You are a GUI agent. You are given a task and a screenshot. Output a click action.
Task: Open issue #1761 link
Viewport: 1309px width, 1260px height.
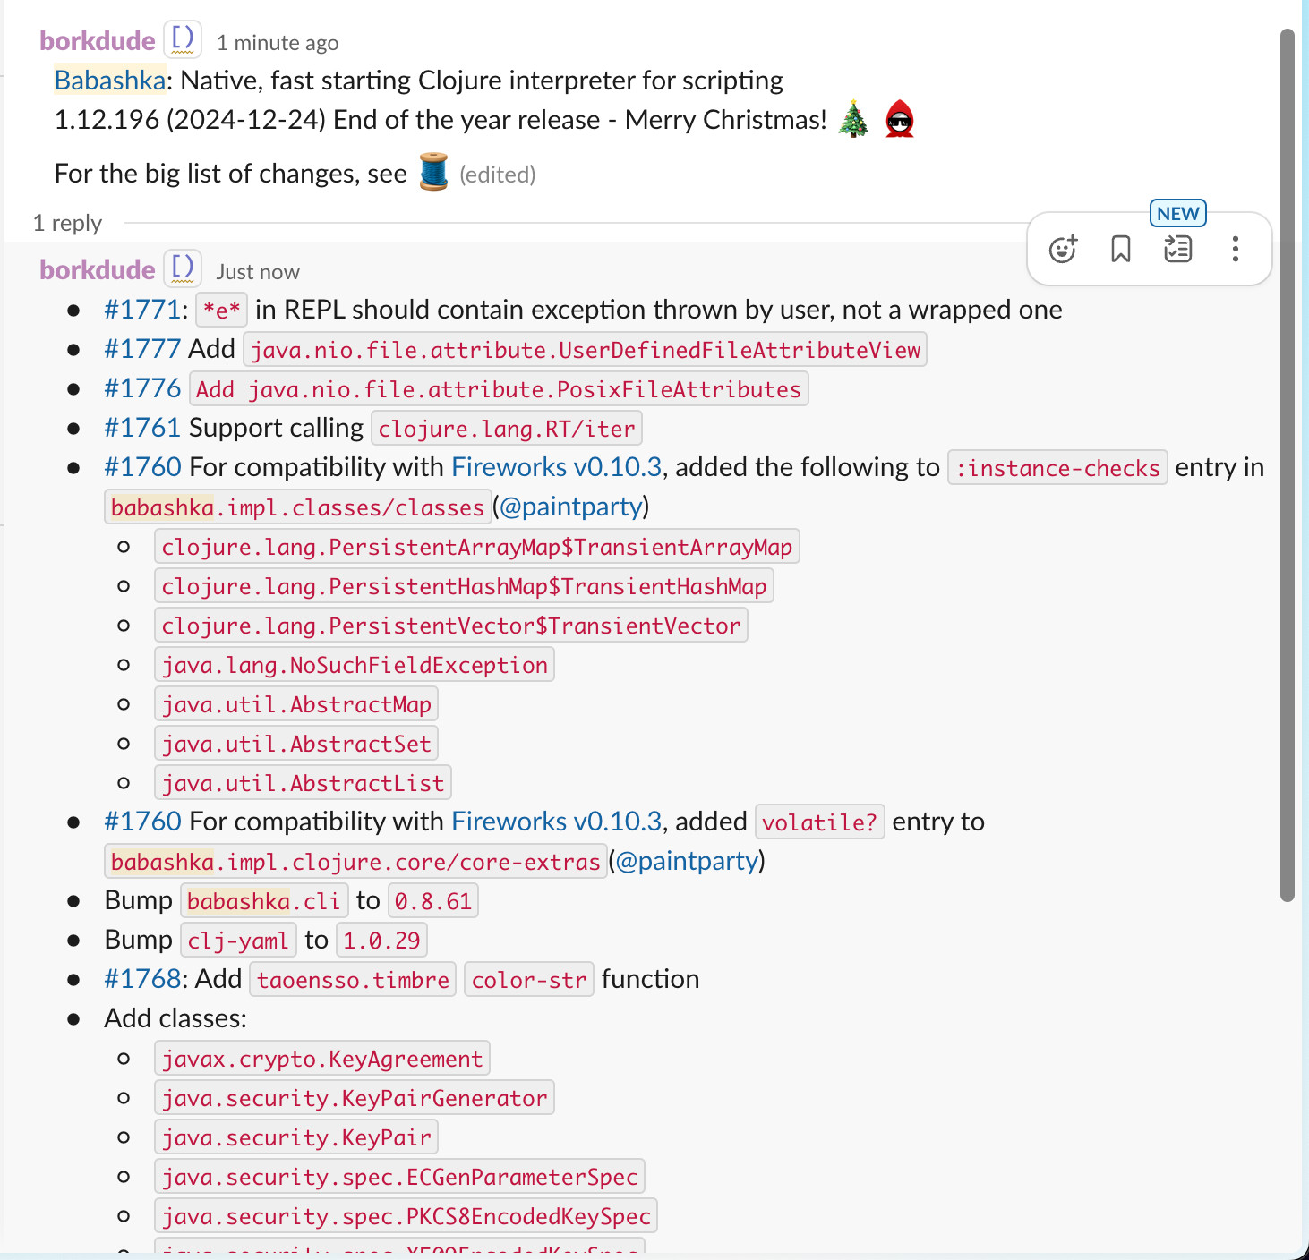[142, 428]
